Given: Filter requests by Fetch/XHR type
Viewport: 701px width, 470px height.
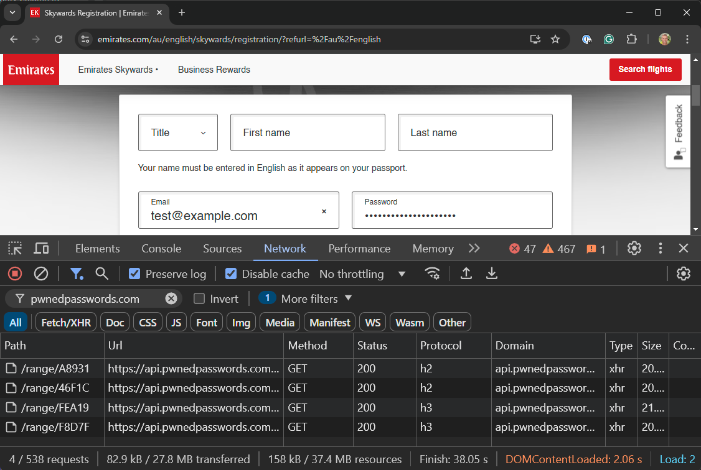Looking at the screenshot, I should 66,323.
